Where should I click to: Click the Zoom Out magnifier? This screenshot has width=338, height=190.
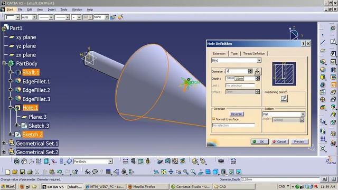[x=193, y=172]
